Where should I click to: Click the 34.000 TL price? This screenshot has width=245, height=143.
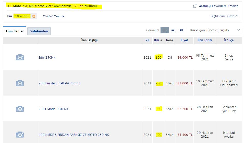185,58
